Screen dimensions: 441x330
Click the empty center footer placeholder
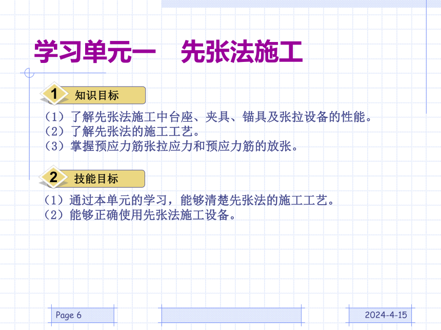coord(231,315)
